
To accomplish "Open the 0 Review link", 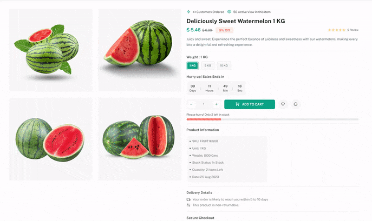I will [x=353, y=30].
